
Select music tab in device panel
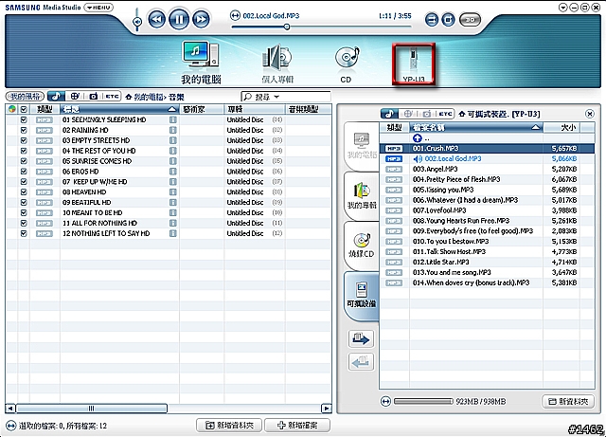(x=389, y=114)
